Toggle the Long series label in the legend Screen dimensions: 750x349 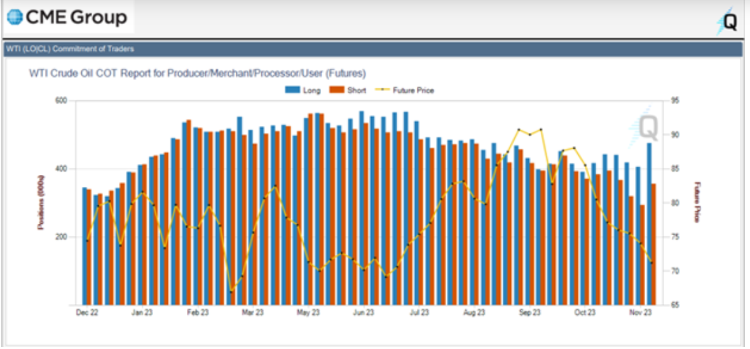pos(312,90)
